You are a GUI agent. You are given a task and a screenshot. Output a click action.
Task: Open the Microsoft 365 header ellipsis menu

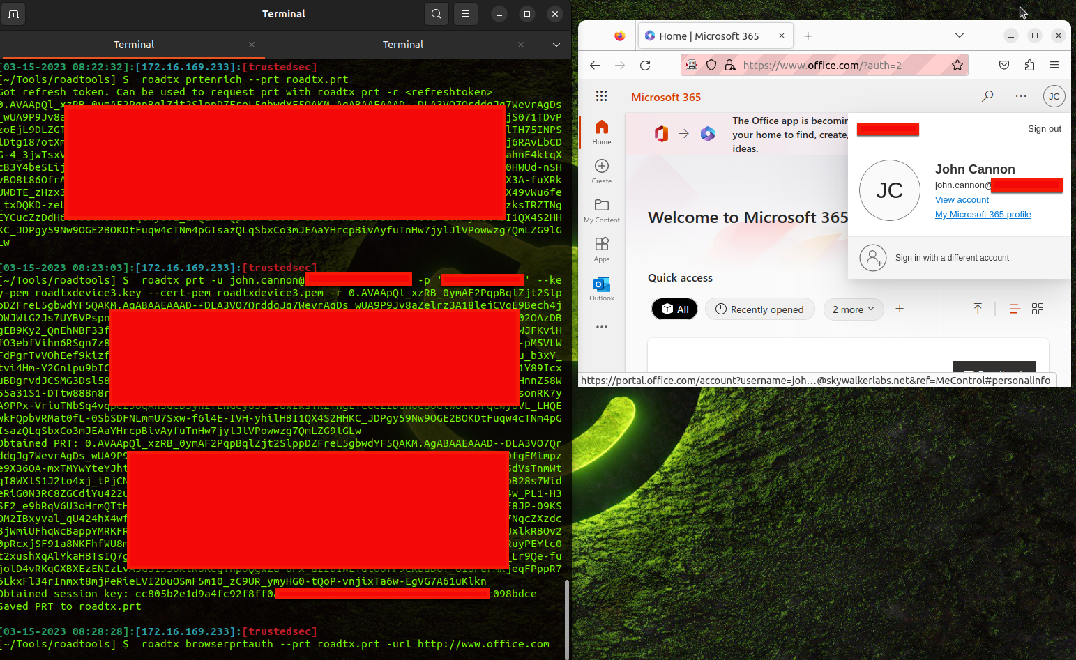pyautogui.click(x=1021, y=96)
